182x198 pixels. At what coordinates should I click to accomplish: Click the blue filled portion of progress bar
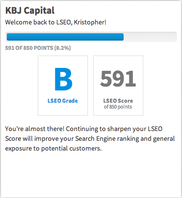click(65, 37)
